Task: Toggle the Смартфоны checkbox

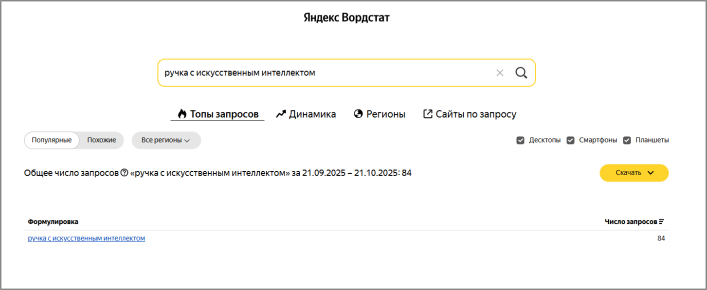Action: [x=571, y=140]
